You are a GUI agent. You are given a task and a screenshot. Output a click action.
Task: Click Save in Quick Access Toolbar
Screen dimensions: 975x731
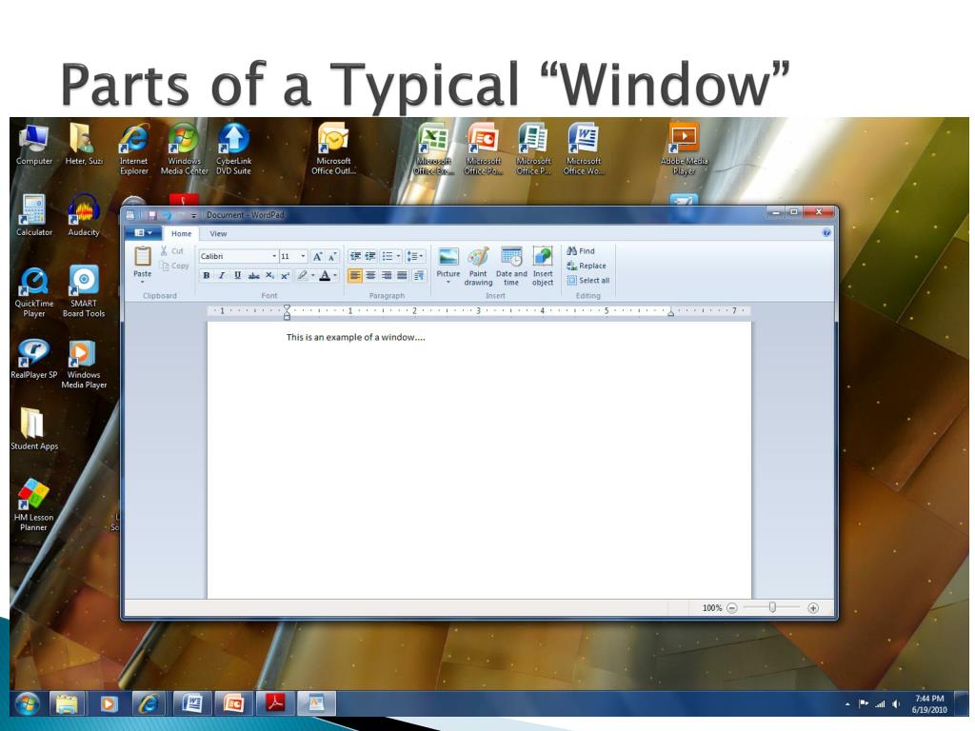pos(151,215)
